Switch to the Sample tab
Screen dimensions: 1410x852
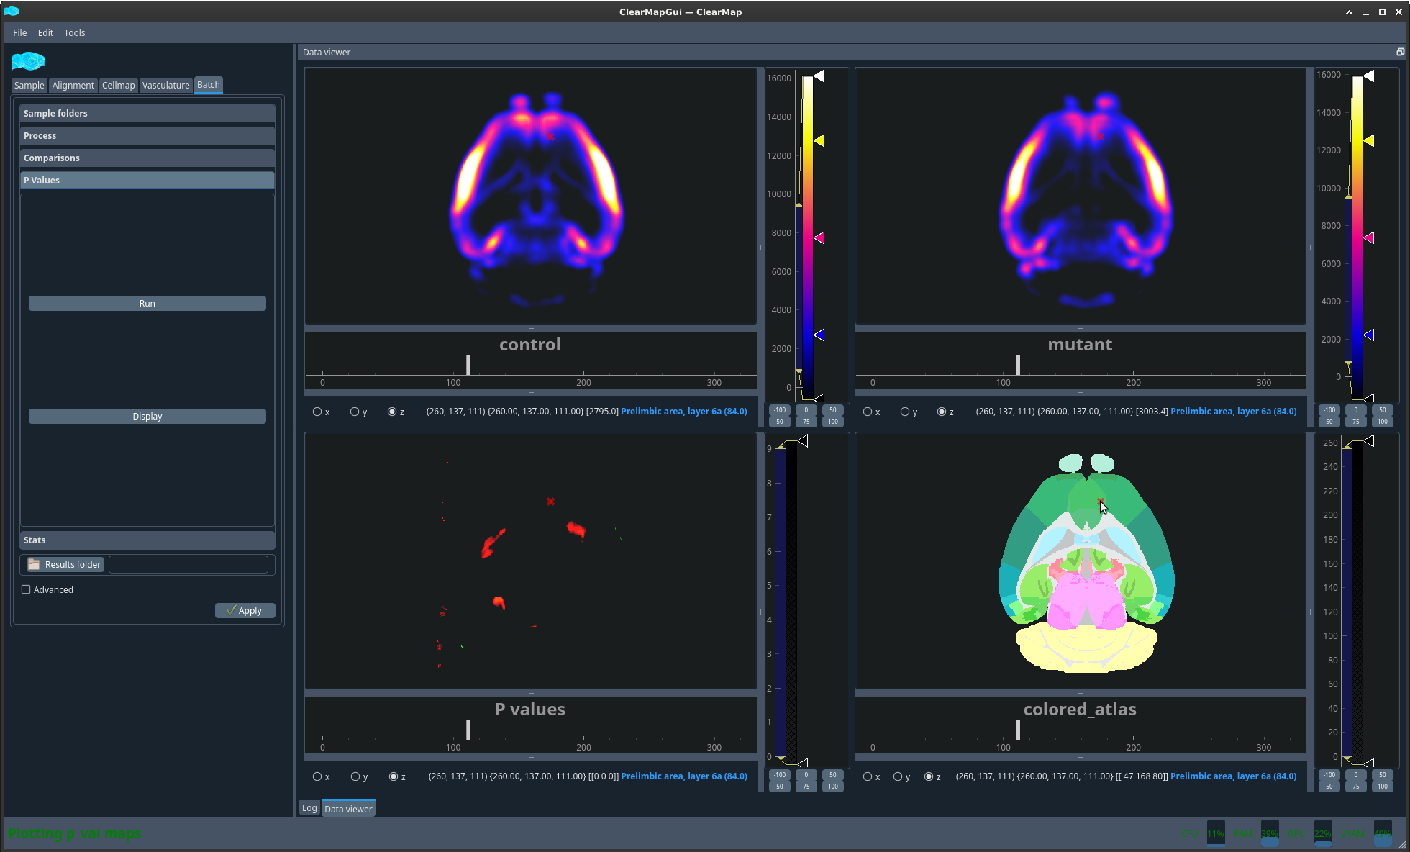[x=29, y=85]
